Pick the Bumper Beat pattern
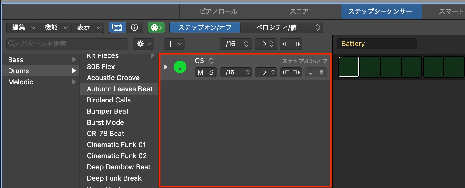 (119, 111)
